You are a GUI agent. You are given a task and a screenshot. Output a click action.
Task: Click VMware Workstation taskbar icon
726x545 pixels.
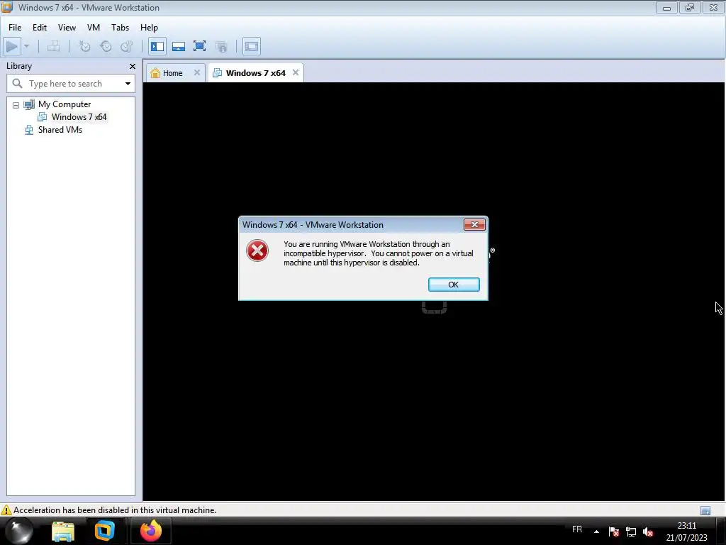105,531
